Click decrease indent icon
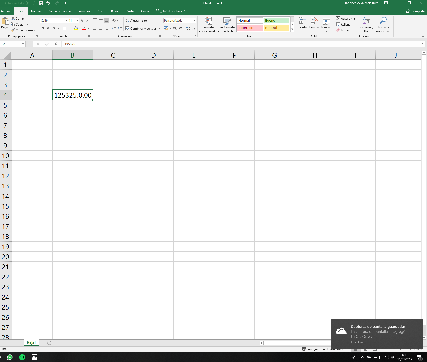The height and width of the screenshot is (362, 427). click(x=114, y=28)
